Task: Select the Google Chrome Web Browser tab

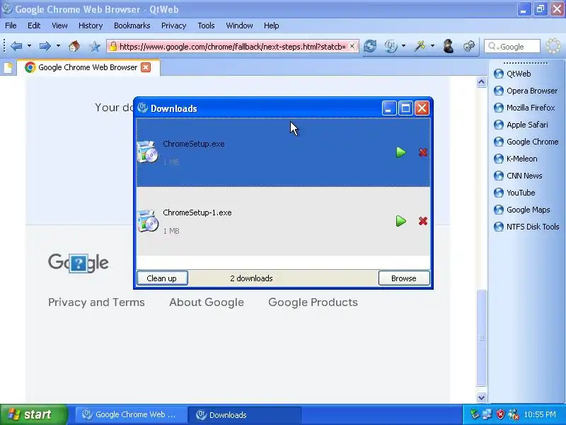Action: tap(88, 67)
